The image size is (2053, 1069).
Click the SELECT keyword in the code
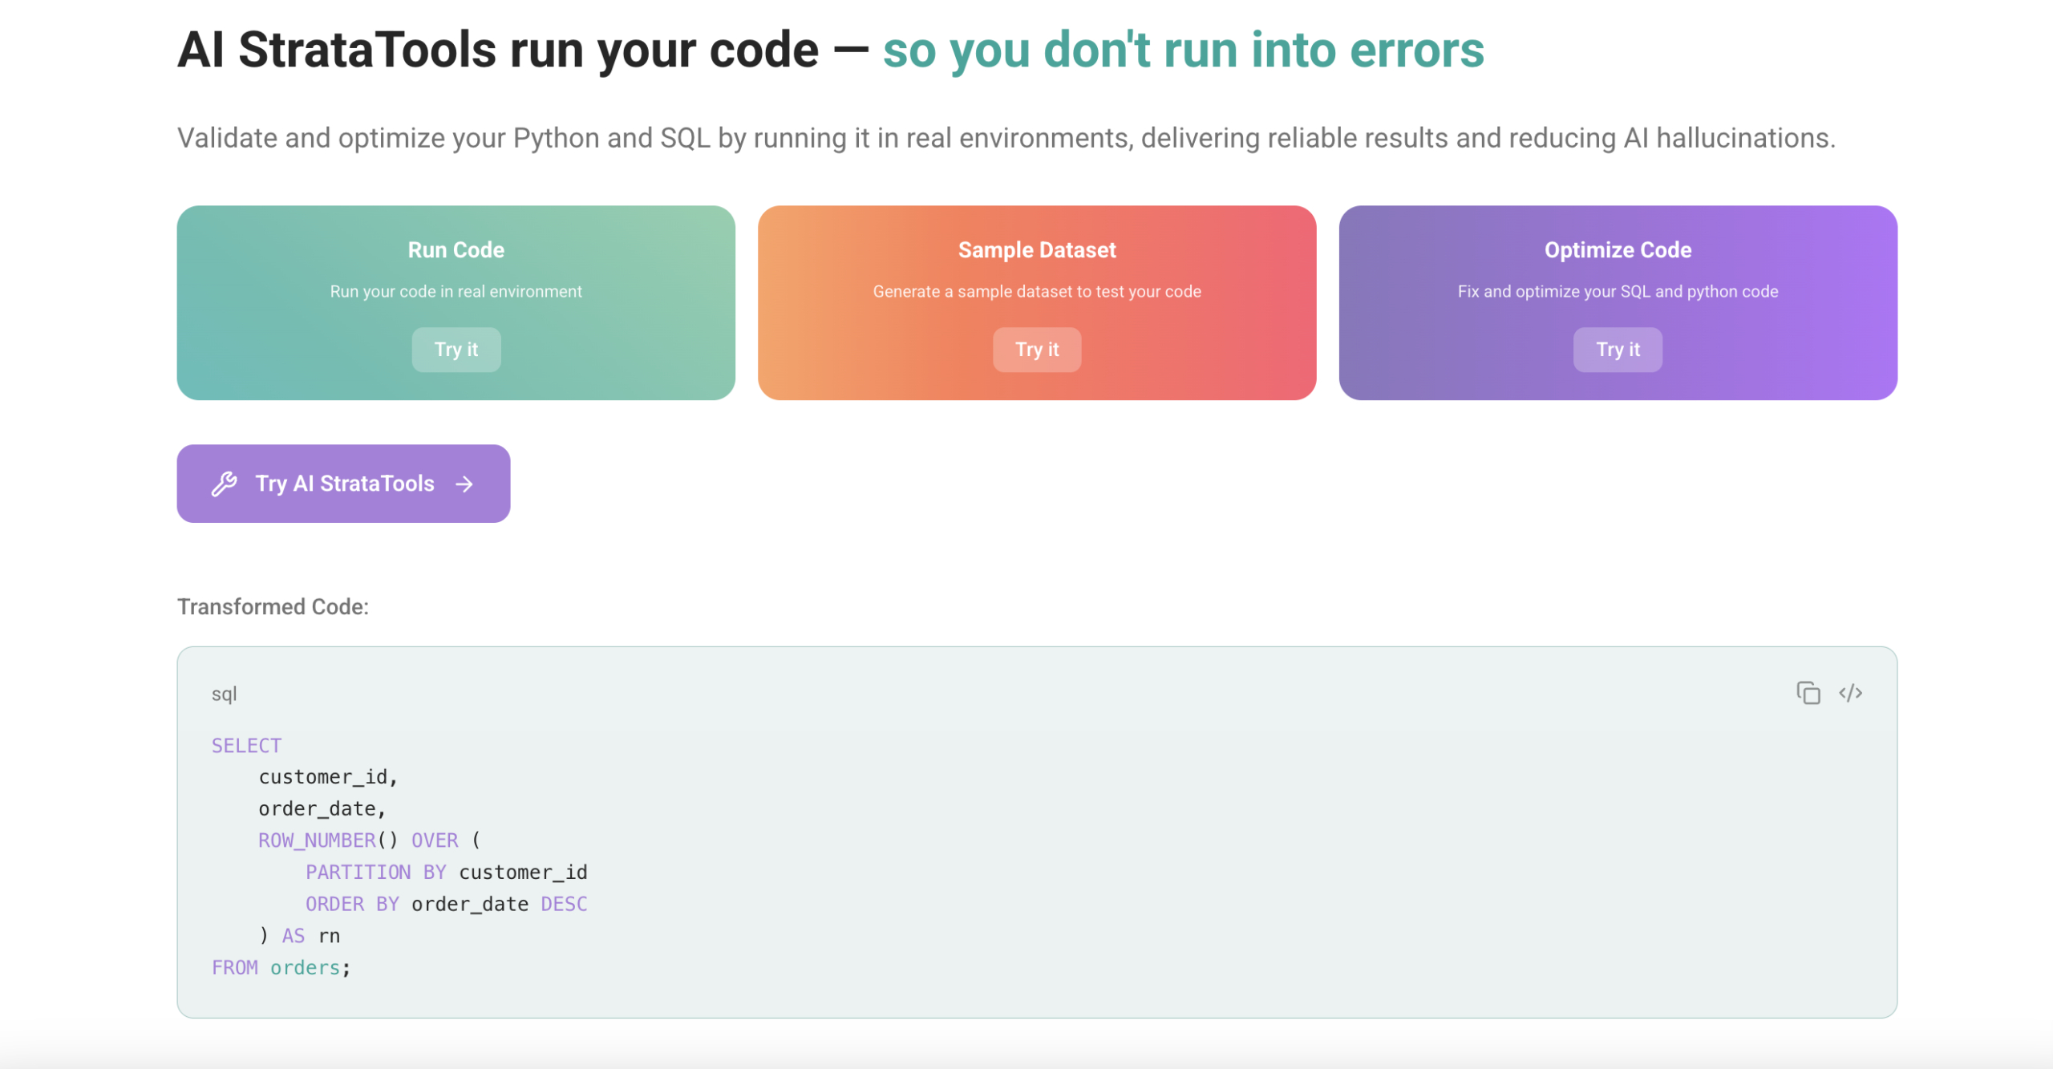[x=246, y=746]
